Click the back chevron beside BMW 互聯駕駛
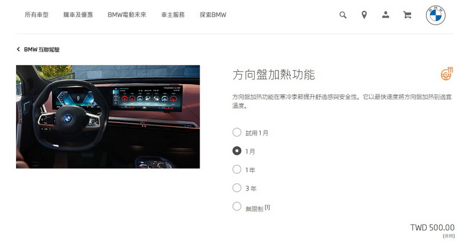Screen dimensions: 474x242 pyautogui.click(x=18, y=49)
